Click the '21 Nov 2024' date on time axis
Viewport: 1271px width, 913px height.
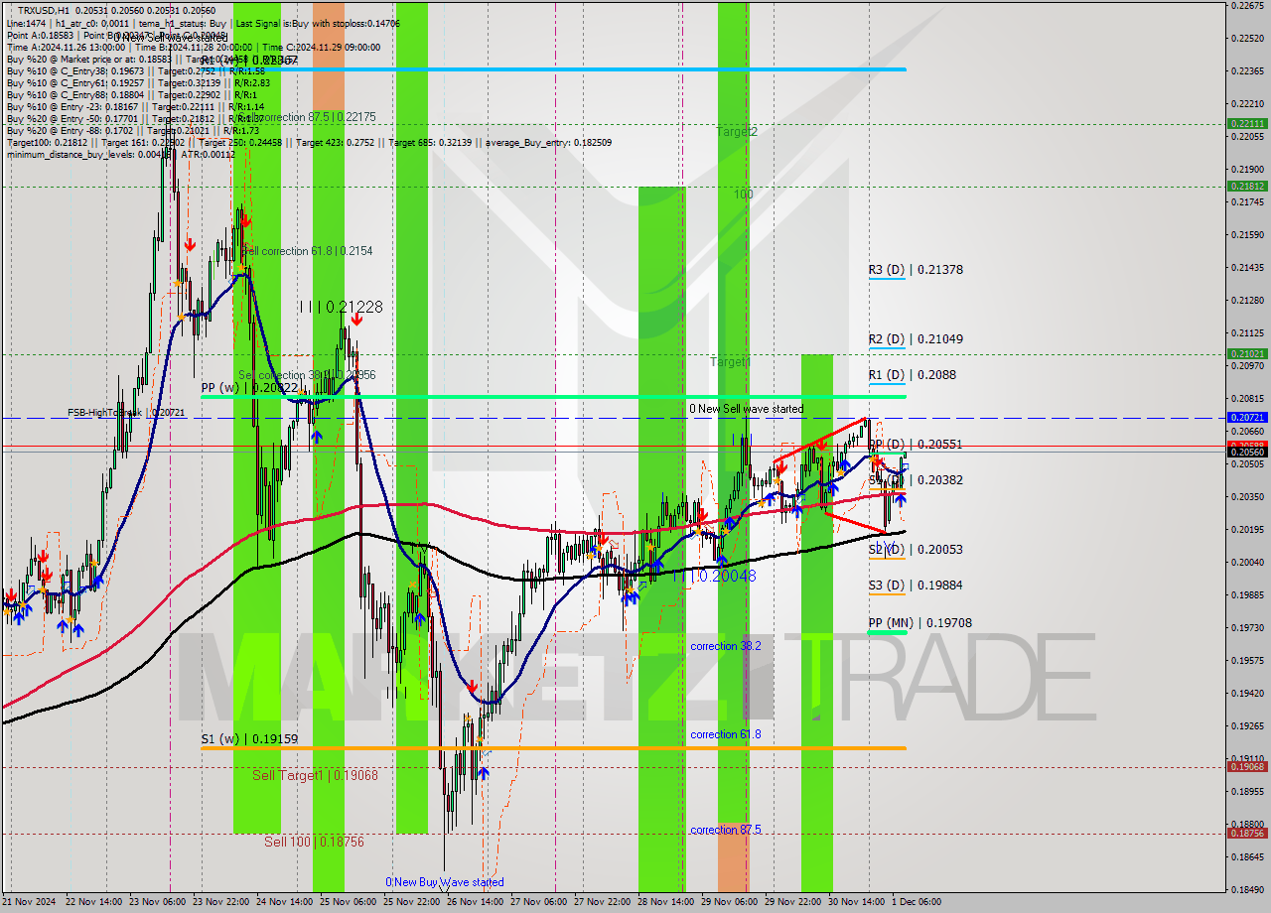(31, 902)
